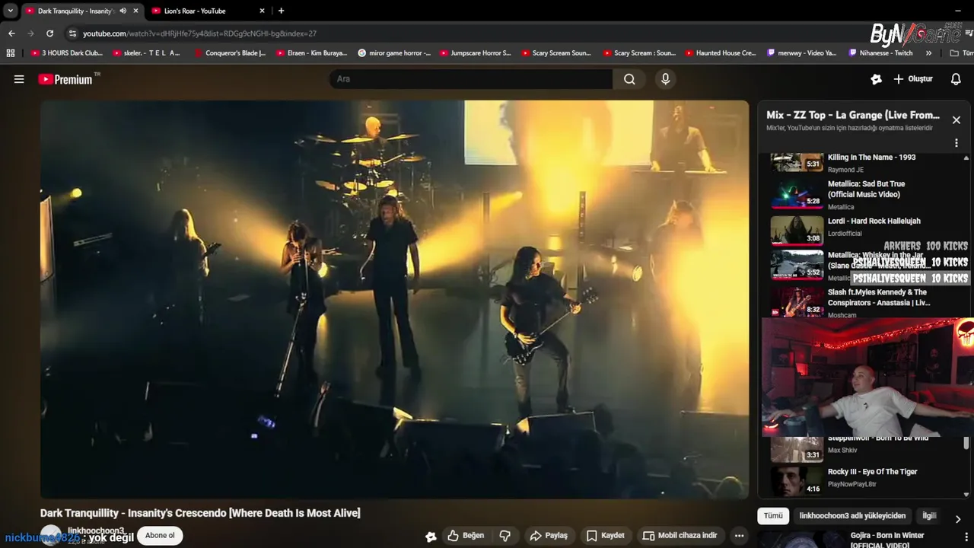The width and height of the screenshot is (974, 548).
Task: Play Slash ft. Myles Kennedy Anastasia item
Action: [x=864, y=302]
